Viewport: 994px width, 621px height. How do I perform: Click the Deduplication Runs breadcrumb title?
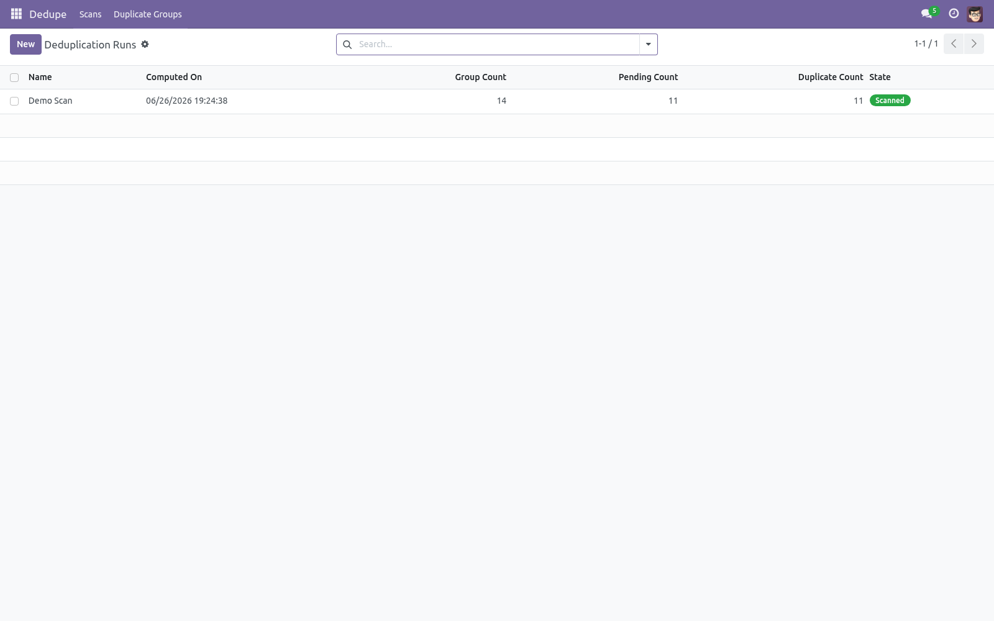pos(90,45)
